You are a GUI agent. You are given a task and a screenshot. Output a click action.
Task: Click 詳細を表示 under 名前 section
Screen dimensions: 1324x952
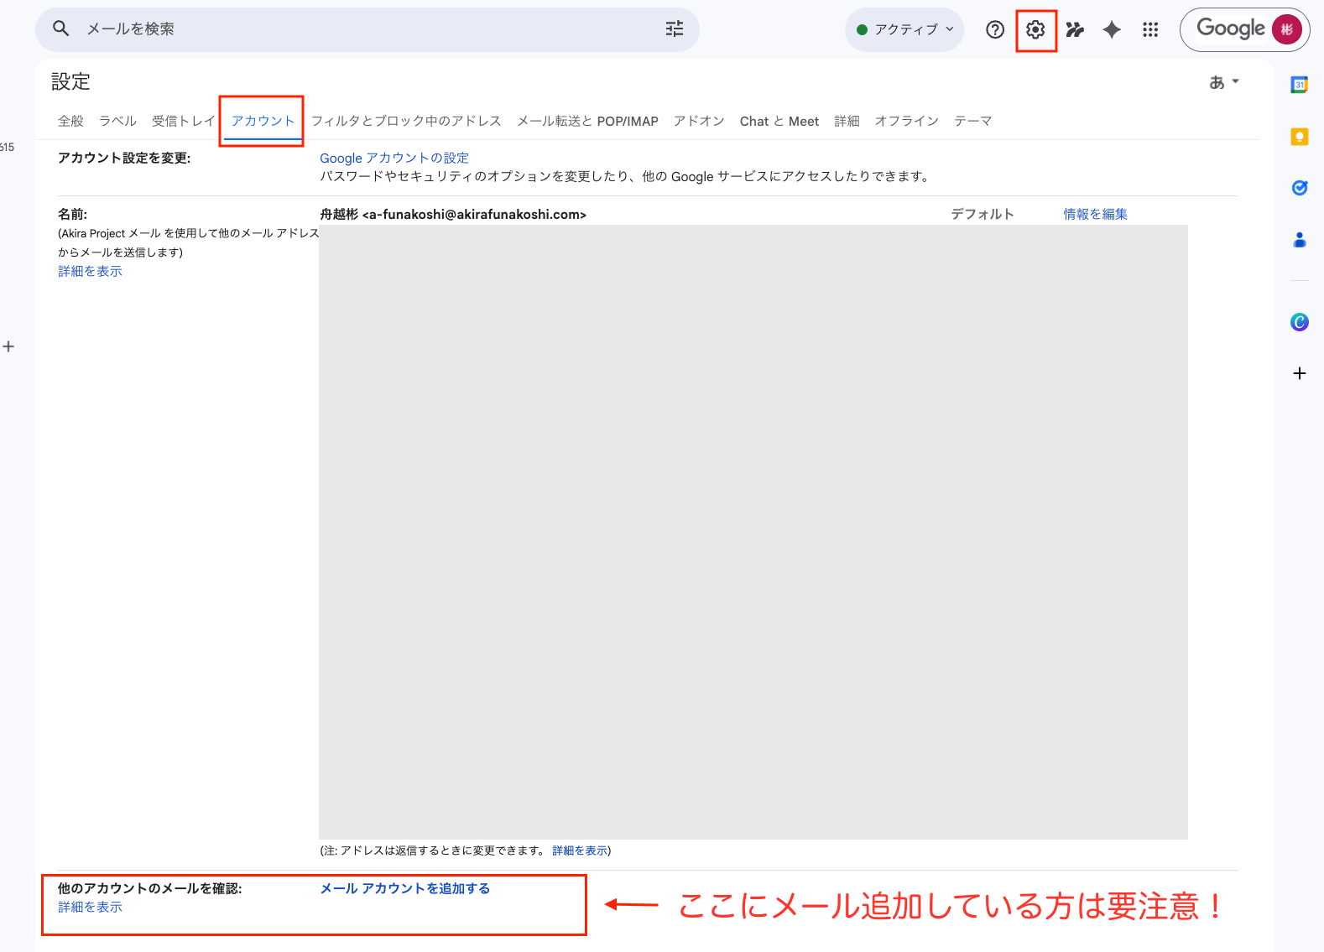(90, 271)
